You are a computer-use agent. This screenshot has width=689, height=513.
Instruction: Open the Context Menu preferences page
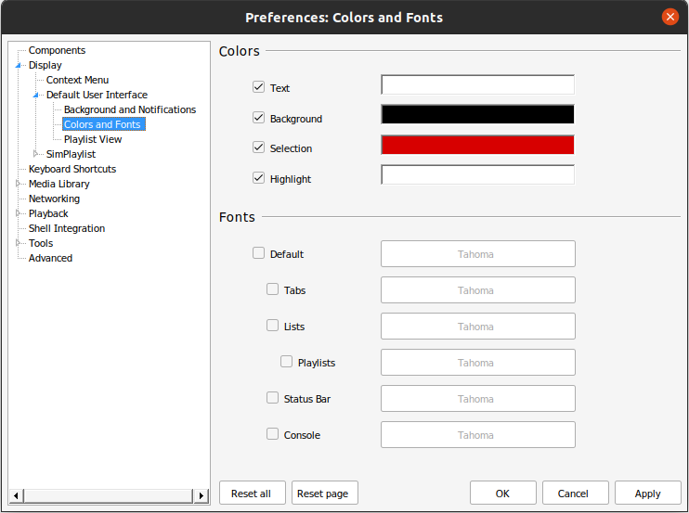pos(77,80)
